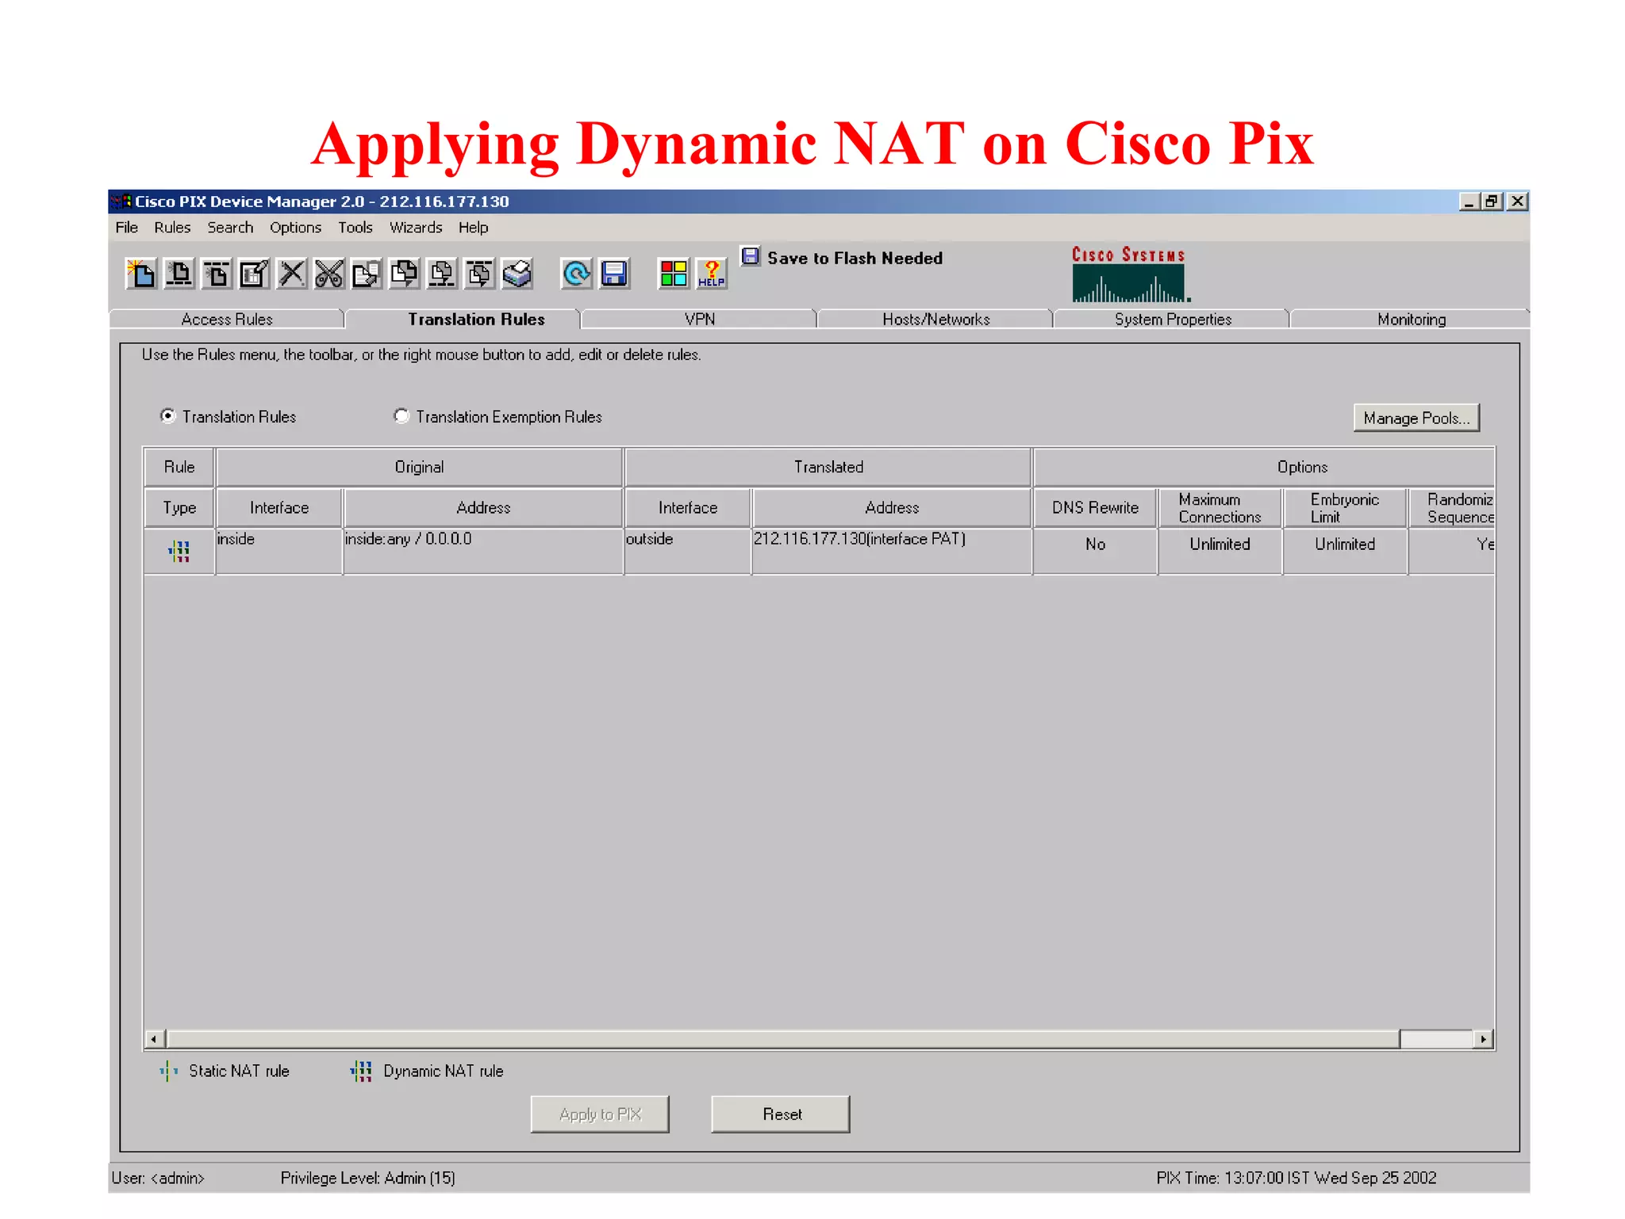Image resolution: width=1625 pixels, height=1219 pixels.
Task: Switch to the System Properties tab
Action: [1172, 319]
